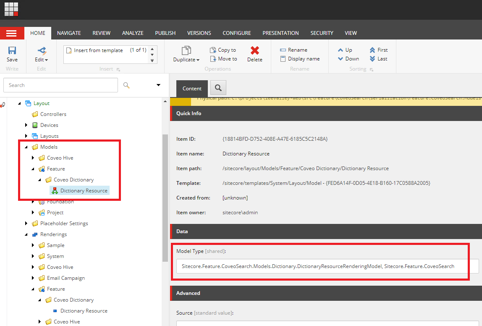Open the SECURITY ribbon tab
The width and height of the screenshot is (482, 326).
coord(322,33)
